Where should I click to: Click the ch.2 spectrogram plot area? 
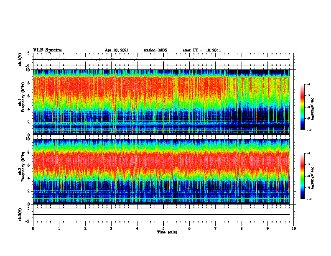click(x=161, y=172)
